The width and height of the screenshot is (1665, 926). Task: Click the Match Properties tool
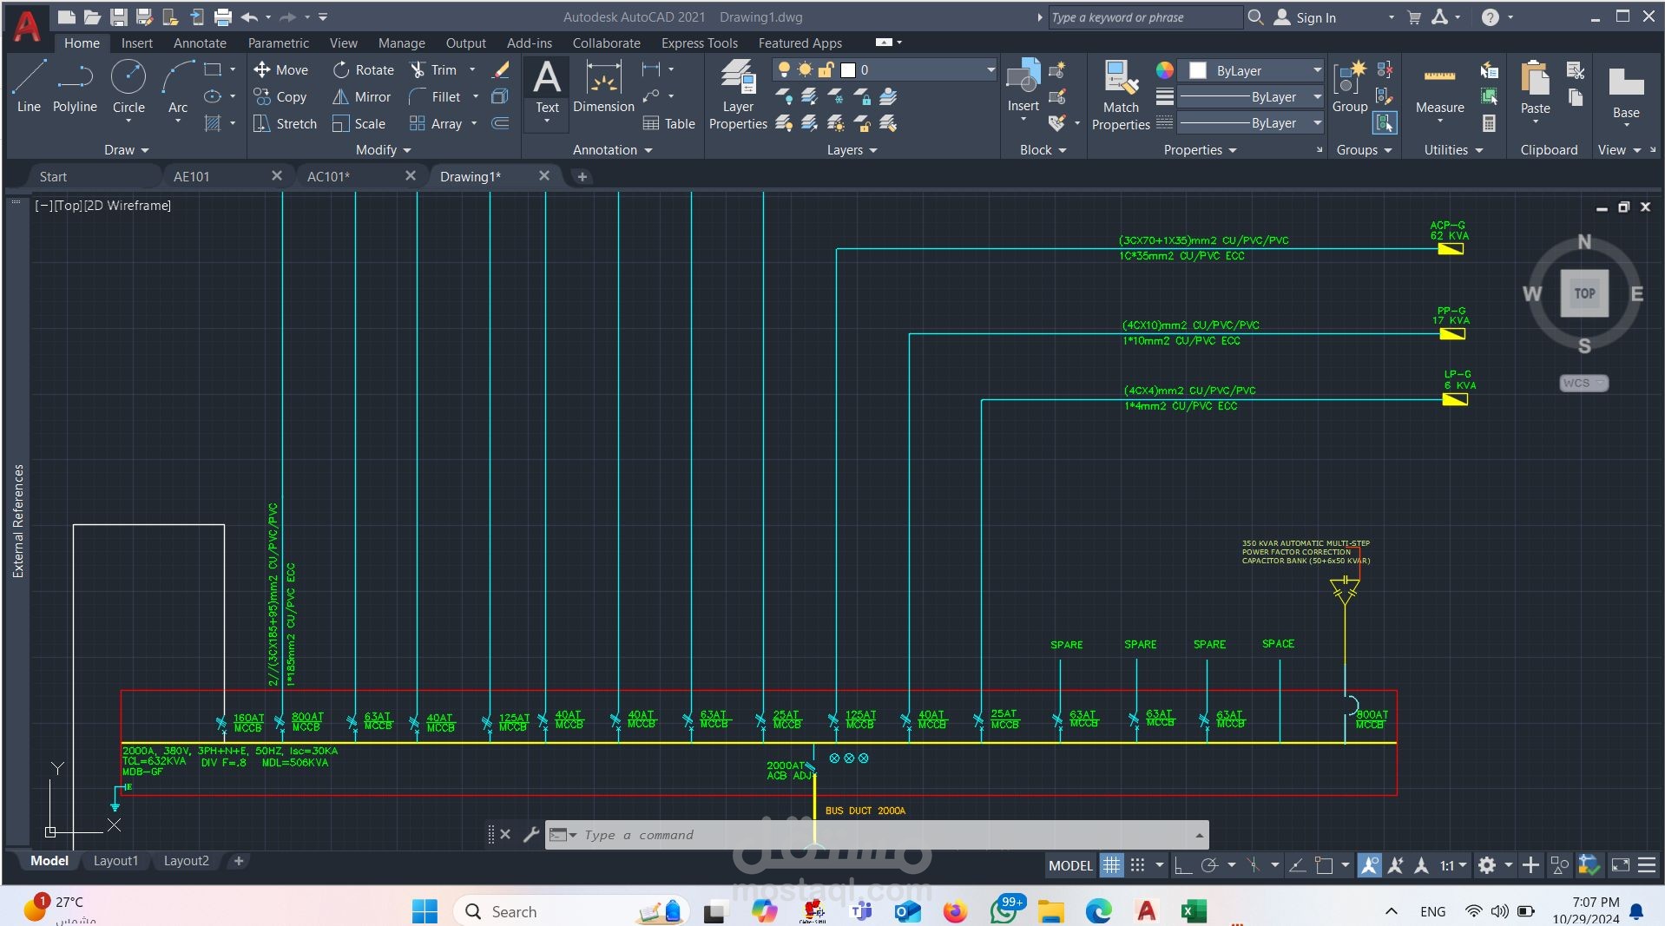point(1120,95)
